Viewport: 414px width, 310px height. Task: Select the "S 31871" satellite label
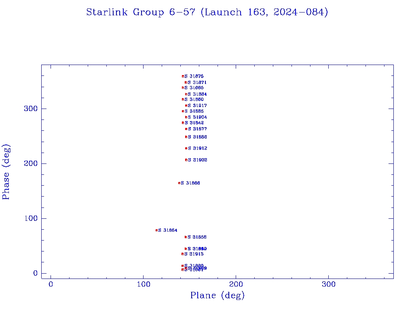tap(197, 82)
